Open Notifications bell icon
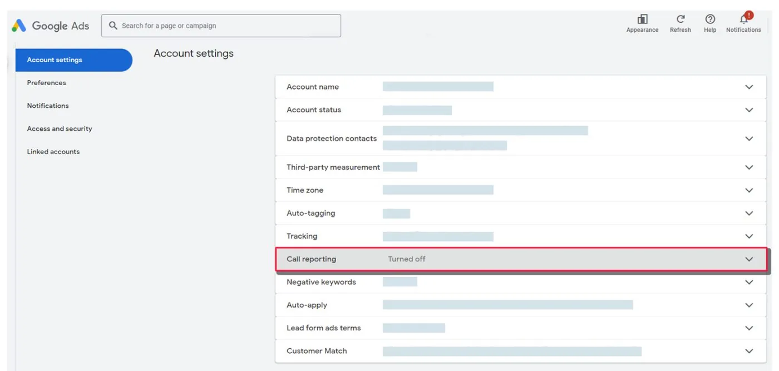Image resolution: width=779 pixels, height=371 pixels. 744,18
